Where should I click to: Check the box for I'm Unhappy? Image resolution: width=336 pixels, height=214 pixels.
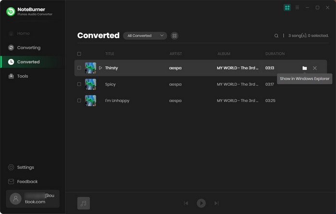click(x=79, y=100)
